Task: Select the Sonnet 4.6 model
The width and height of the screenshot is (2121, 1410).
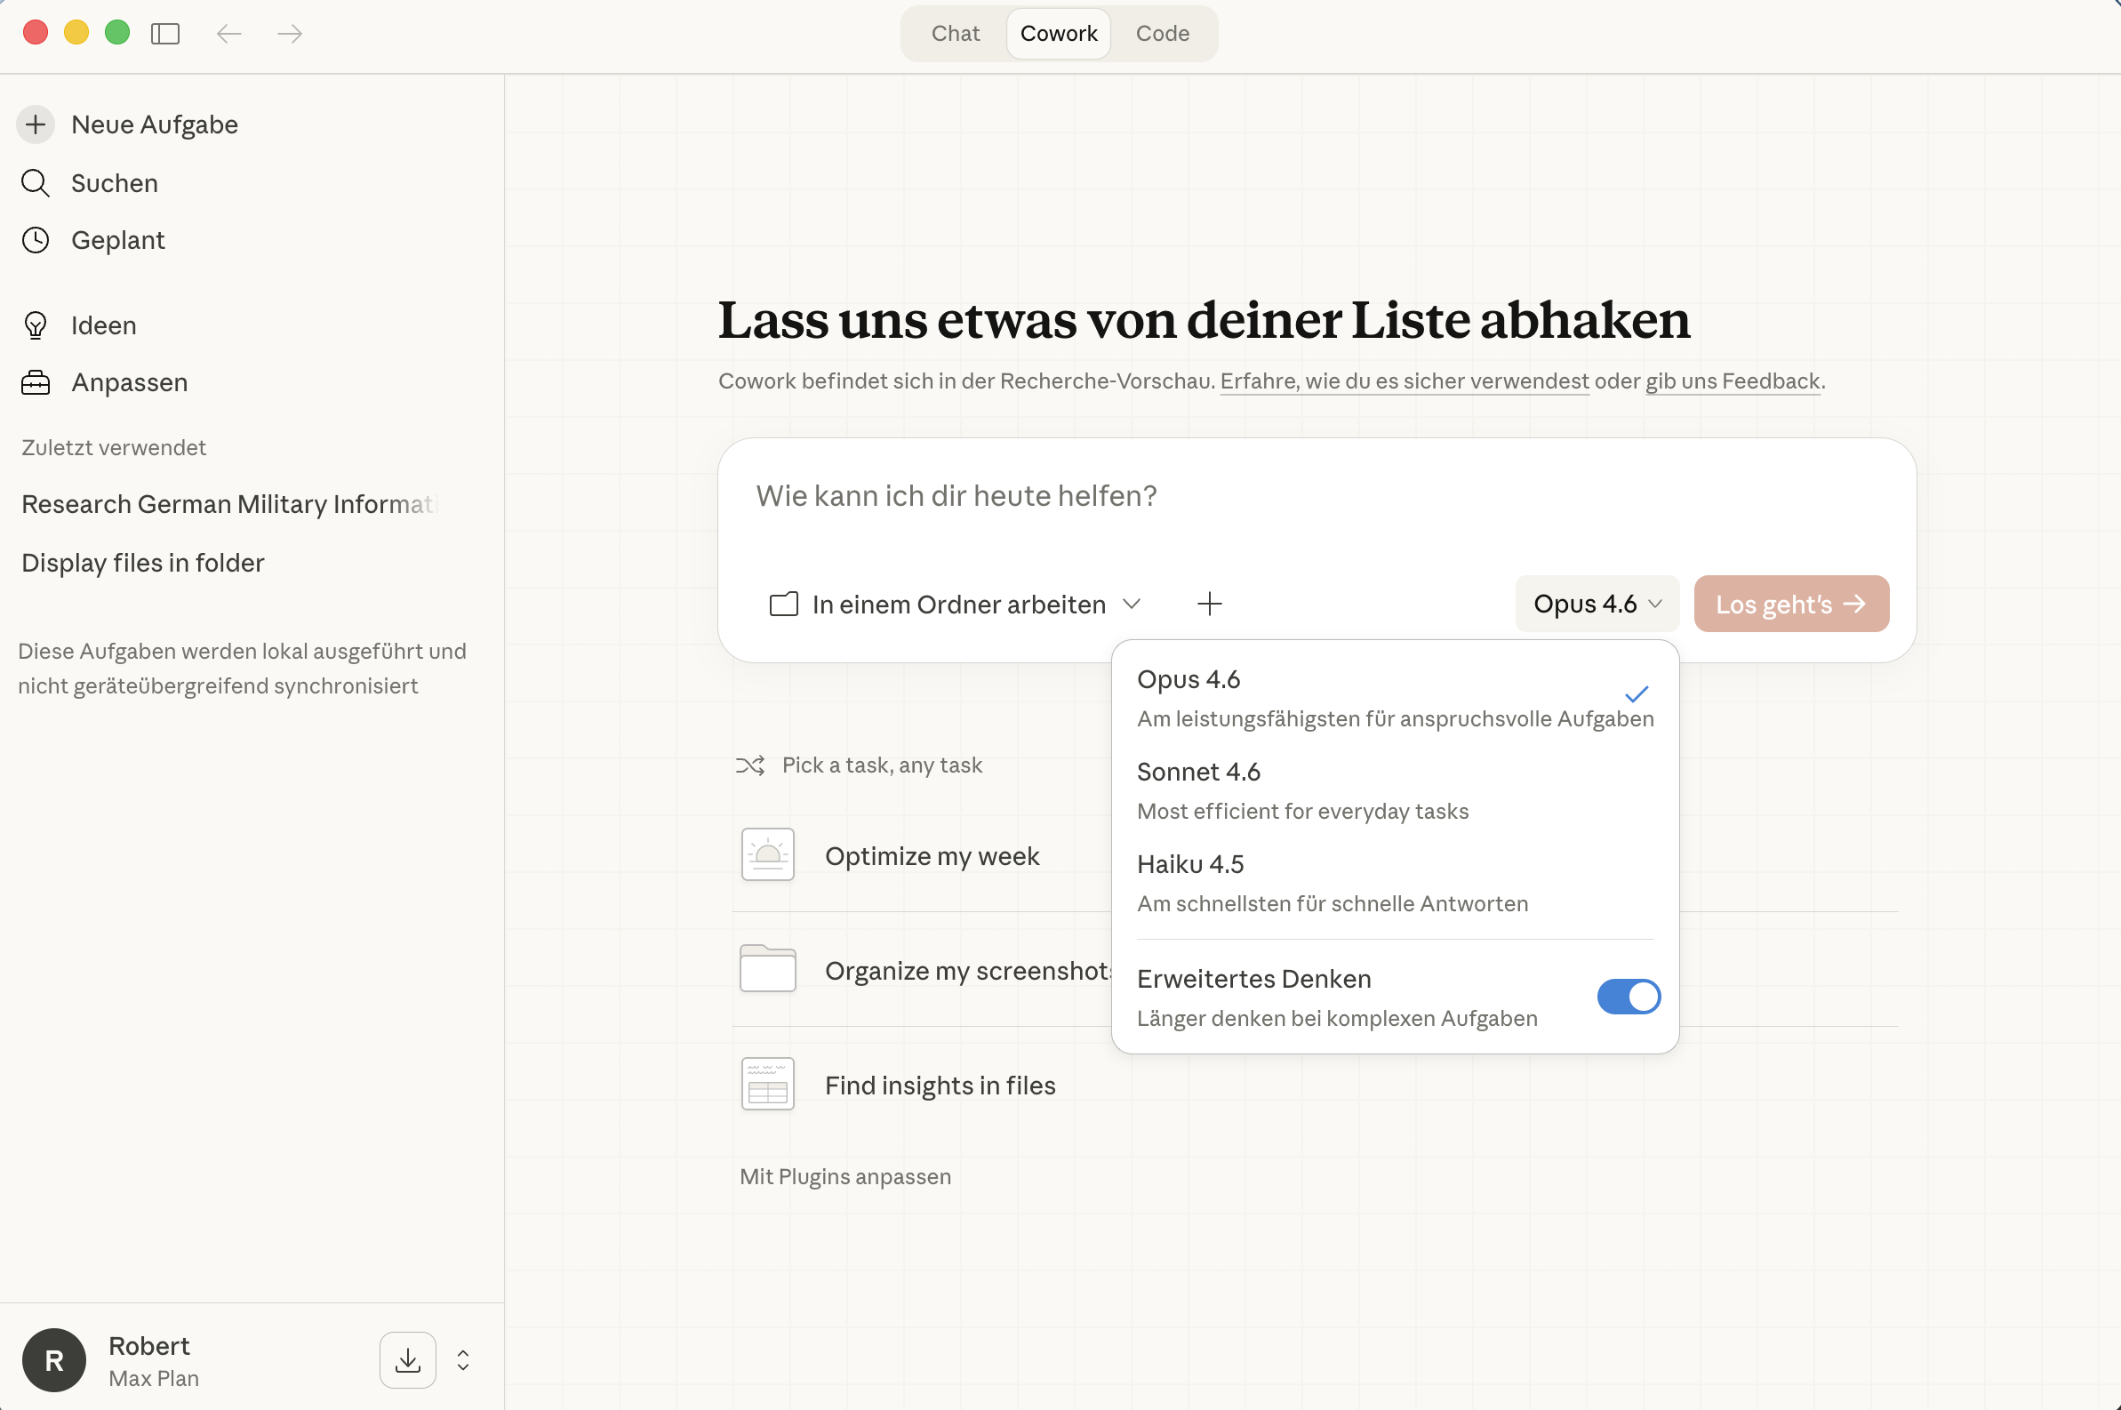Action: point(1198,772)
